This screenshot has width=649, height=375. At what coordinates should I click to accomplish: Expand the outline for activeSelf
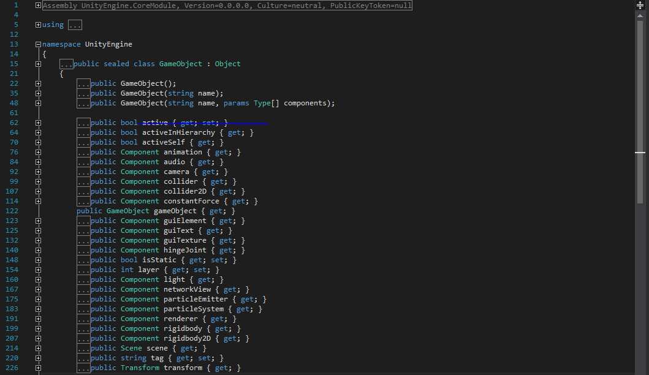point(38,142)
